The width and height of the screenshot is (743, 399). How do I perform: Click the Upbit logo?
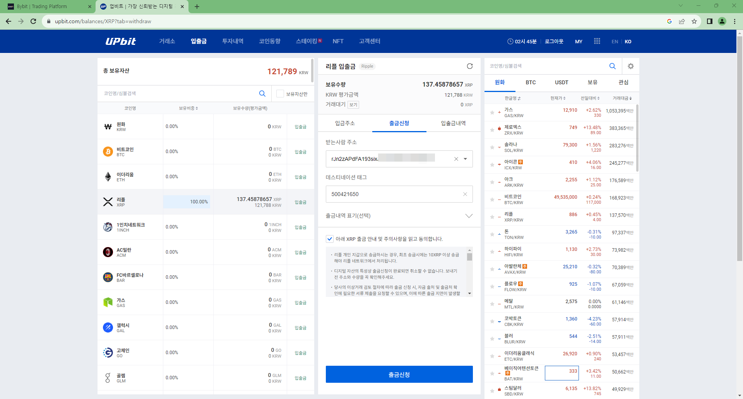click(121, 41)
